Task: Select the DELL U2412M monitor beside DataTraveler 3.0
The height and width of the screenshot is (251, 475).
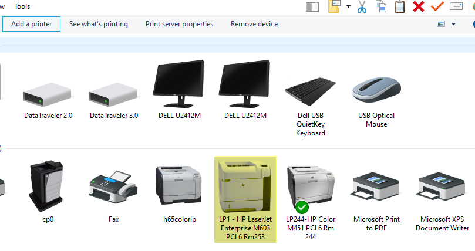Action: 179,90
